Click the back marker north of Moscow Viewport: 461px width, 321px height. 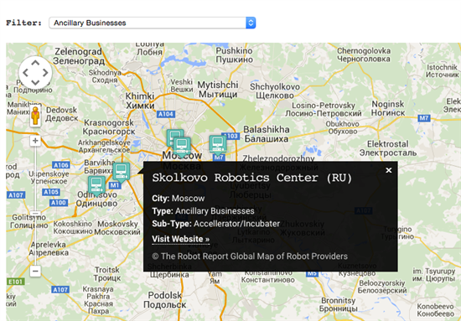[x=174, y=135]
